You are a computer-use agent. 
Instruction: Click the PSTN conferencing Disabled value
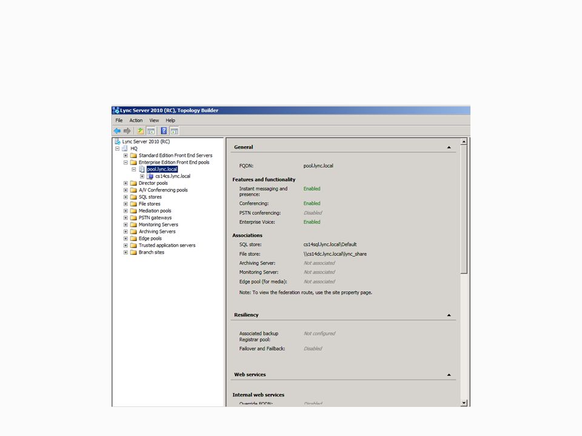(x=313, y=213)
